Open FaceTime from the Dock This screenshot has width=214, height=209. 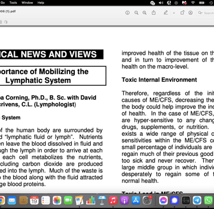click(68, 200)
